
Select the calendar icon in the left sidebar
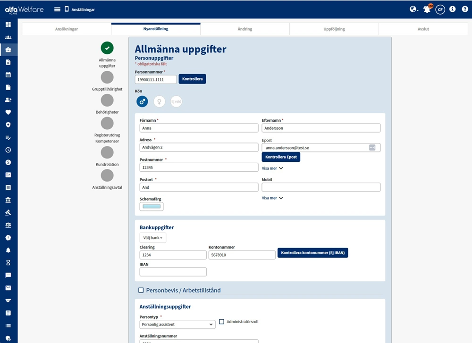[x=8, y=75]
